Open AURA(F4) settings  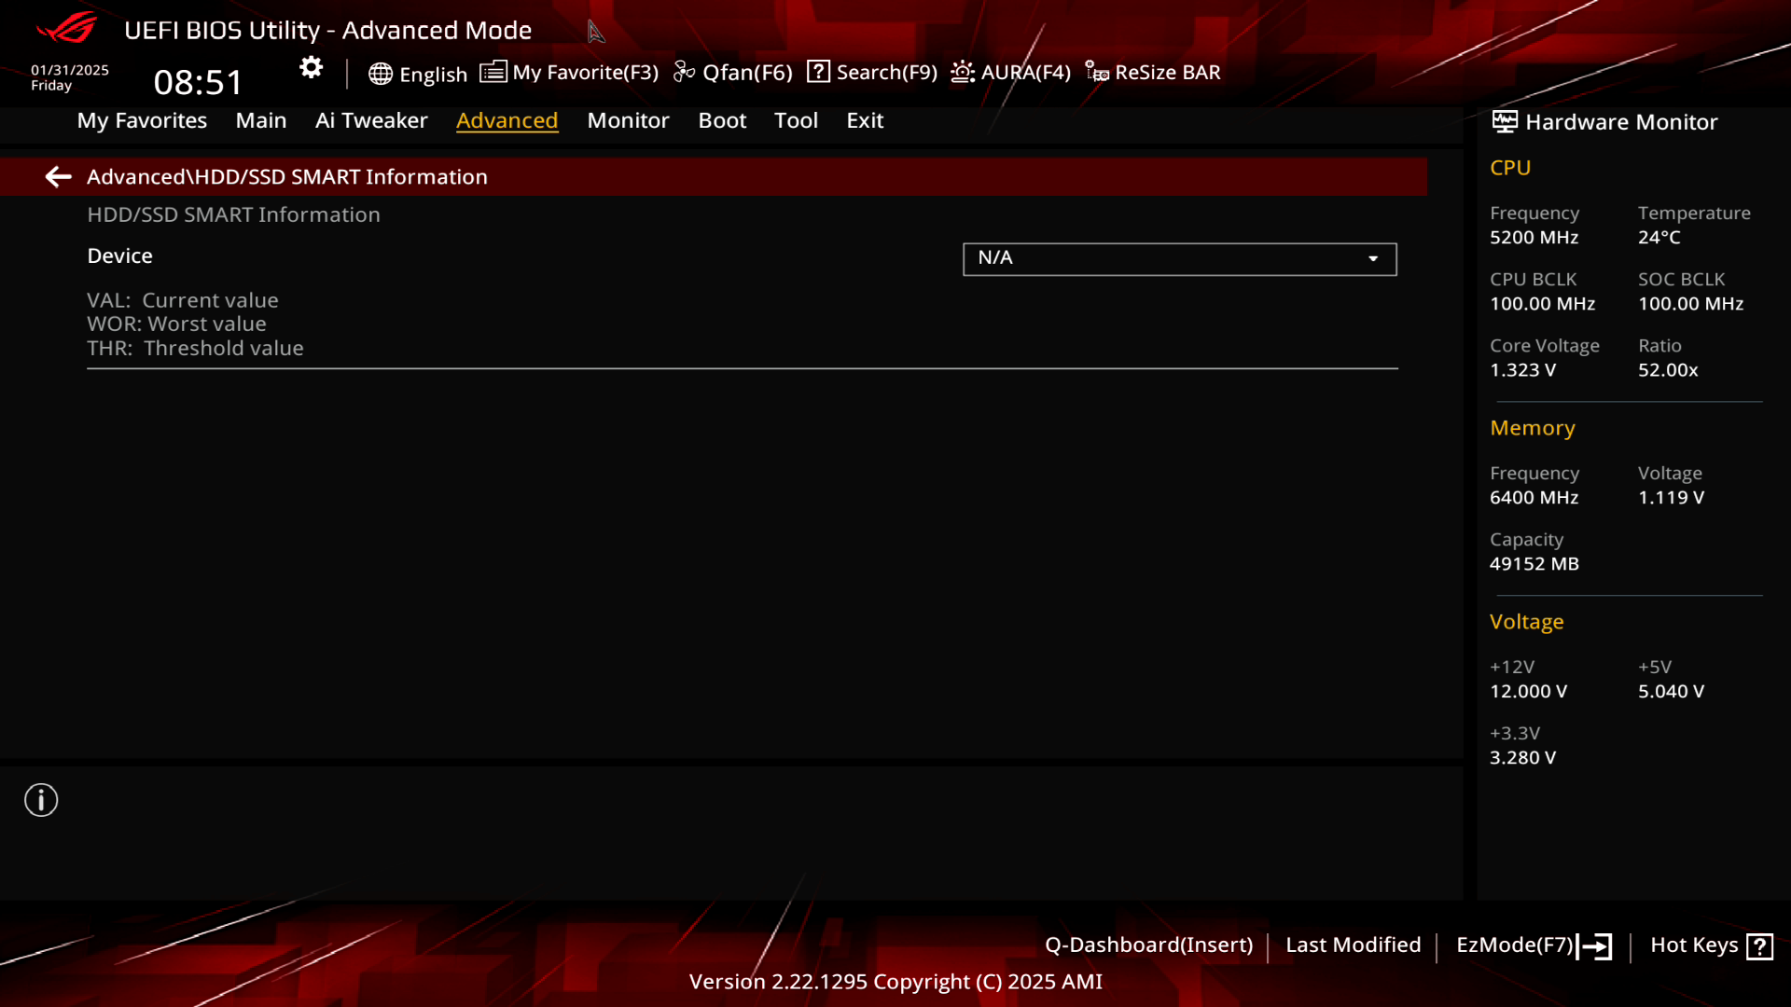pos(1025,73)
